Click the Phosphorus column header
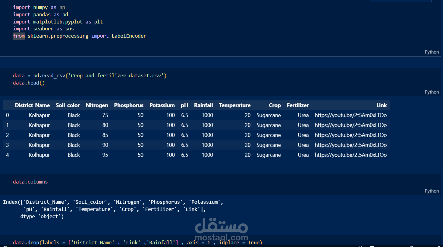443x247 pixels. [129, 105]
